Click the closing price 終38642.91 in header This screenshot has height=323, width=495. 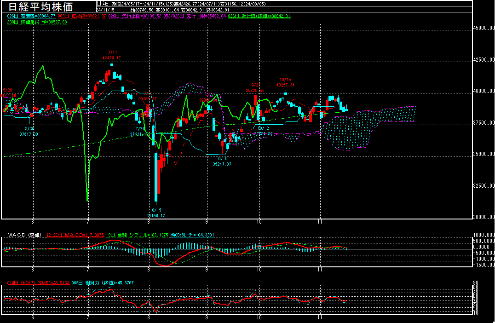pos(218,10)
